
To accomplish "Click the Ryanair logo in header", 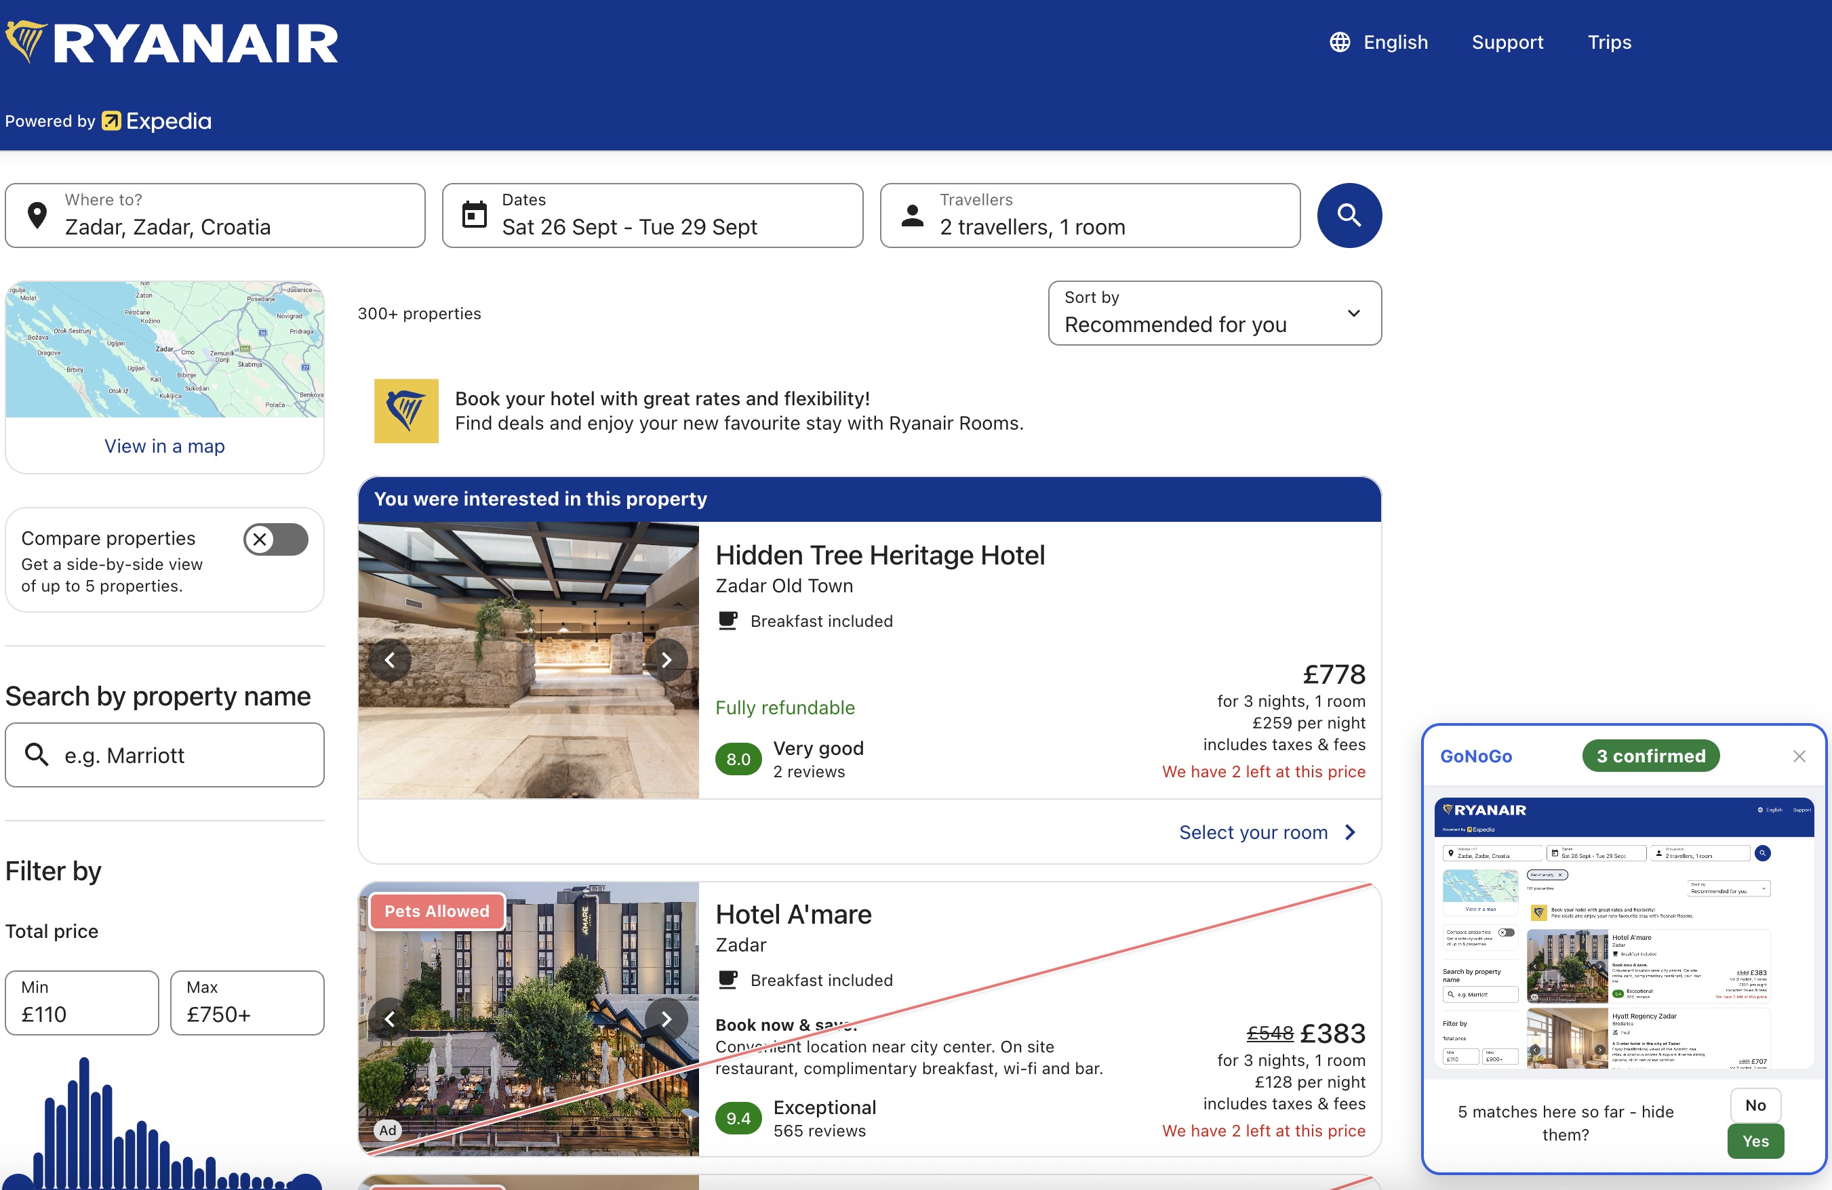I will click(172, 42).
